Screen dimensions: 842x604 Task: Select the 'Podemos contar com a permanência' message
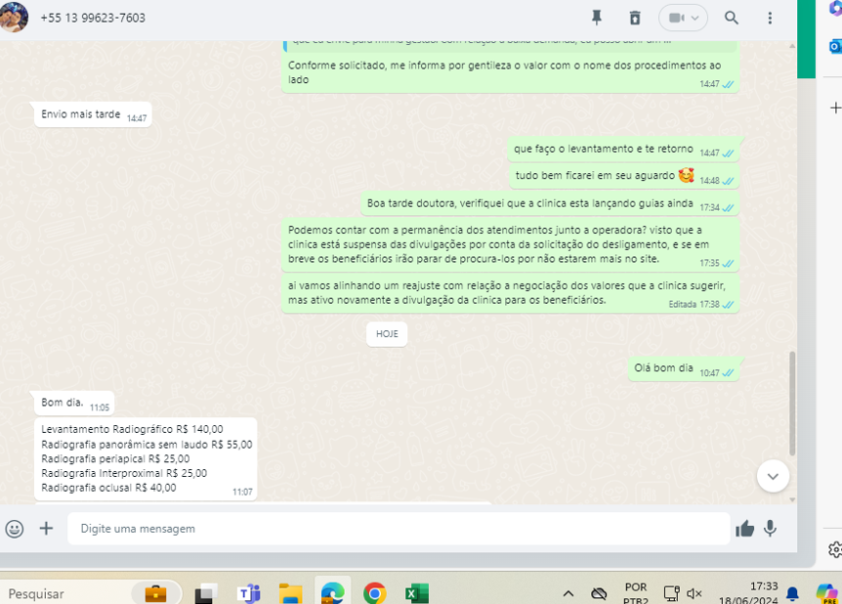click(x=510, y=244)
